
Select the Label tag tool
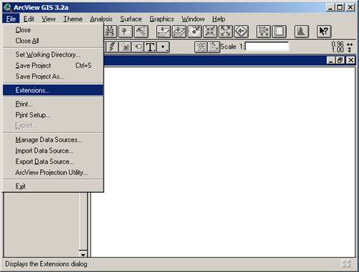coord(138,47)
